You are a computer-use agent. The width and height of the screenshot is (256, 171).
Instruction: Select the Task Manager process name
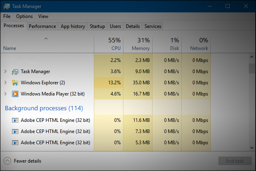pos(35,72)
